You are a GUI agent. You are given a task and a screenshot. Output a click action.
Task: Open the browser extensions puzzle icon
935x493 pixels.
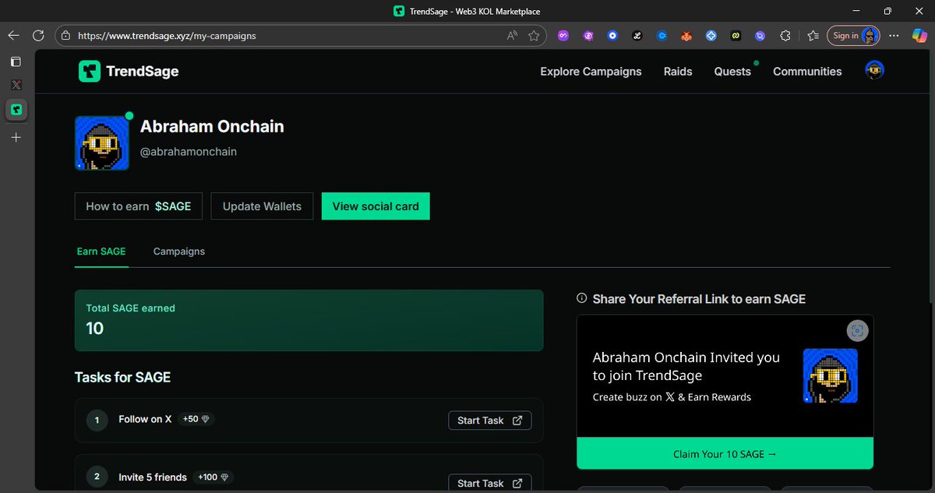[785, 36]
